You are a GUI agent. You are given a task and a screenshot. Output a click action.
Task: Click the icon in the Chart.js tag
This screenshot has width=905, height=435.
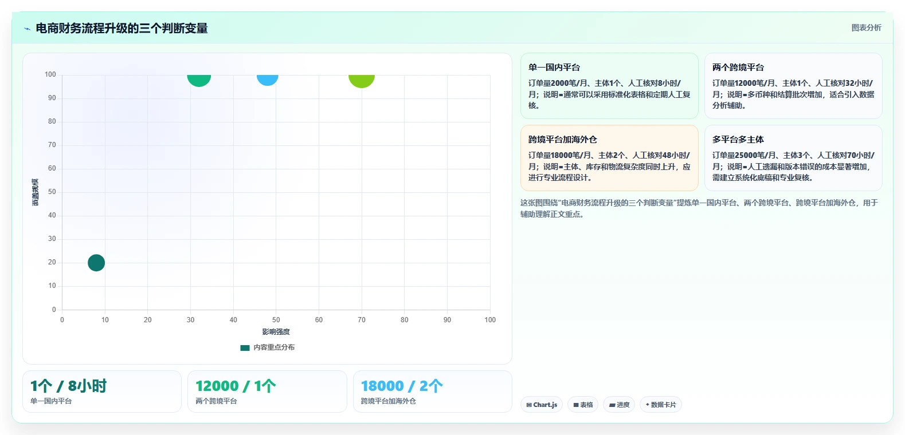click(529, 405)
